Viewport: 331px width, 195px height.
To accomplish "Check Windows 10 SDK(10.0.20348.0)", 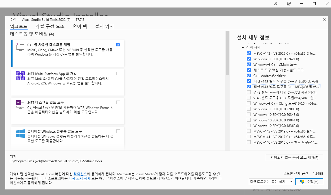I will pos(249,114).
